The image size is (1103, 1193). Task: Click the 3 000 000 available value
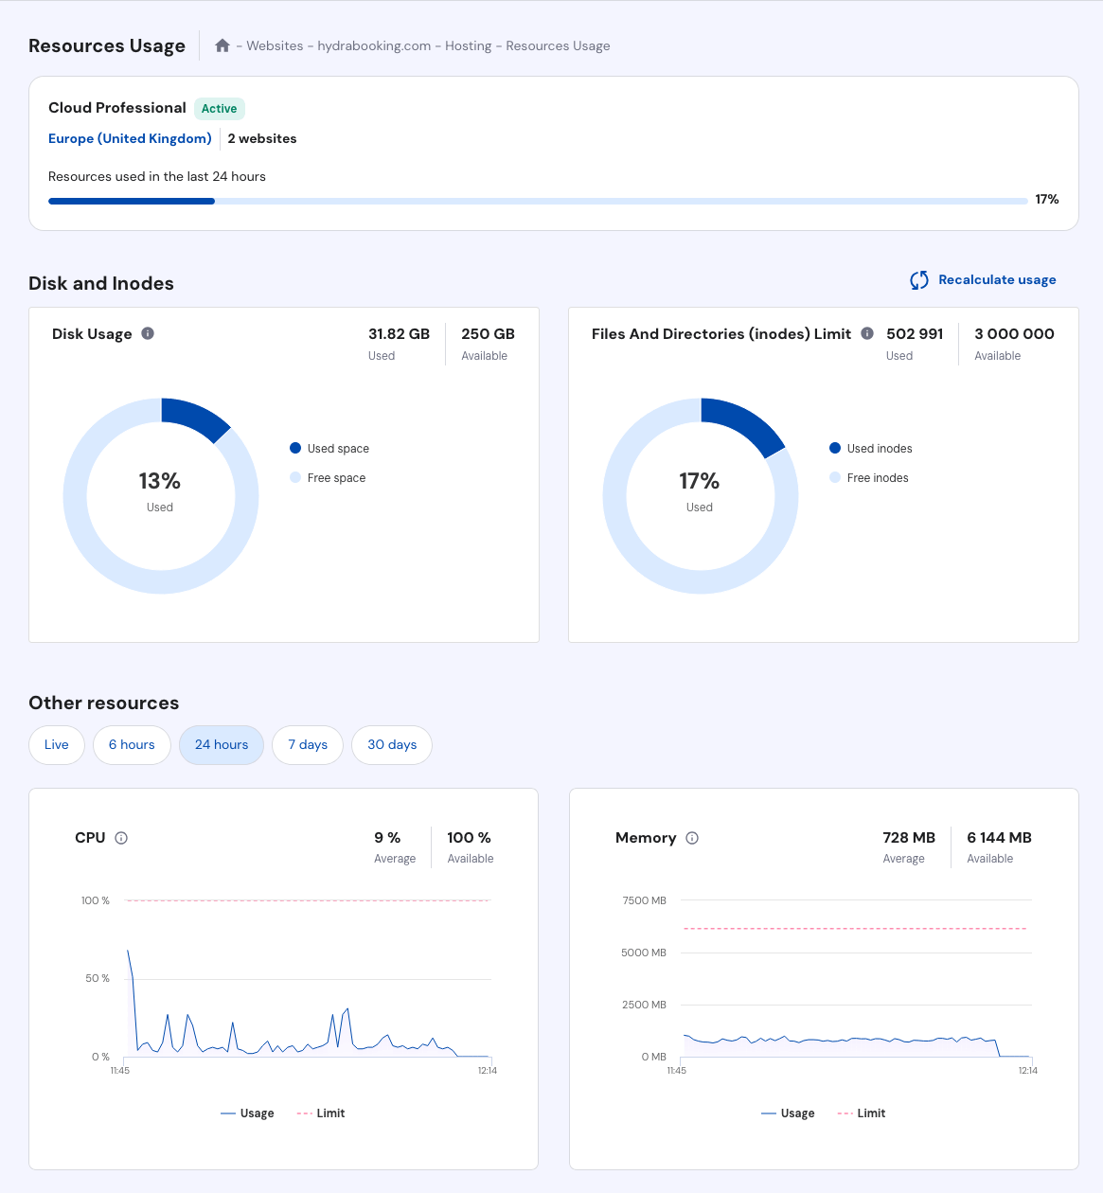click(x=1014, y=334)
